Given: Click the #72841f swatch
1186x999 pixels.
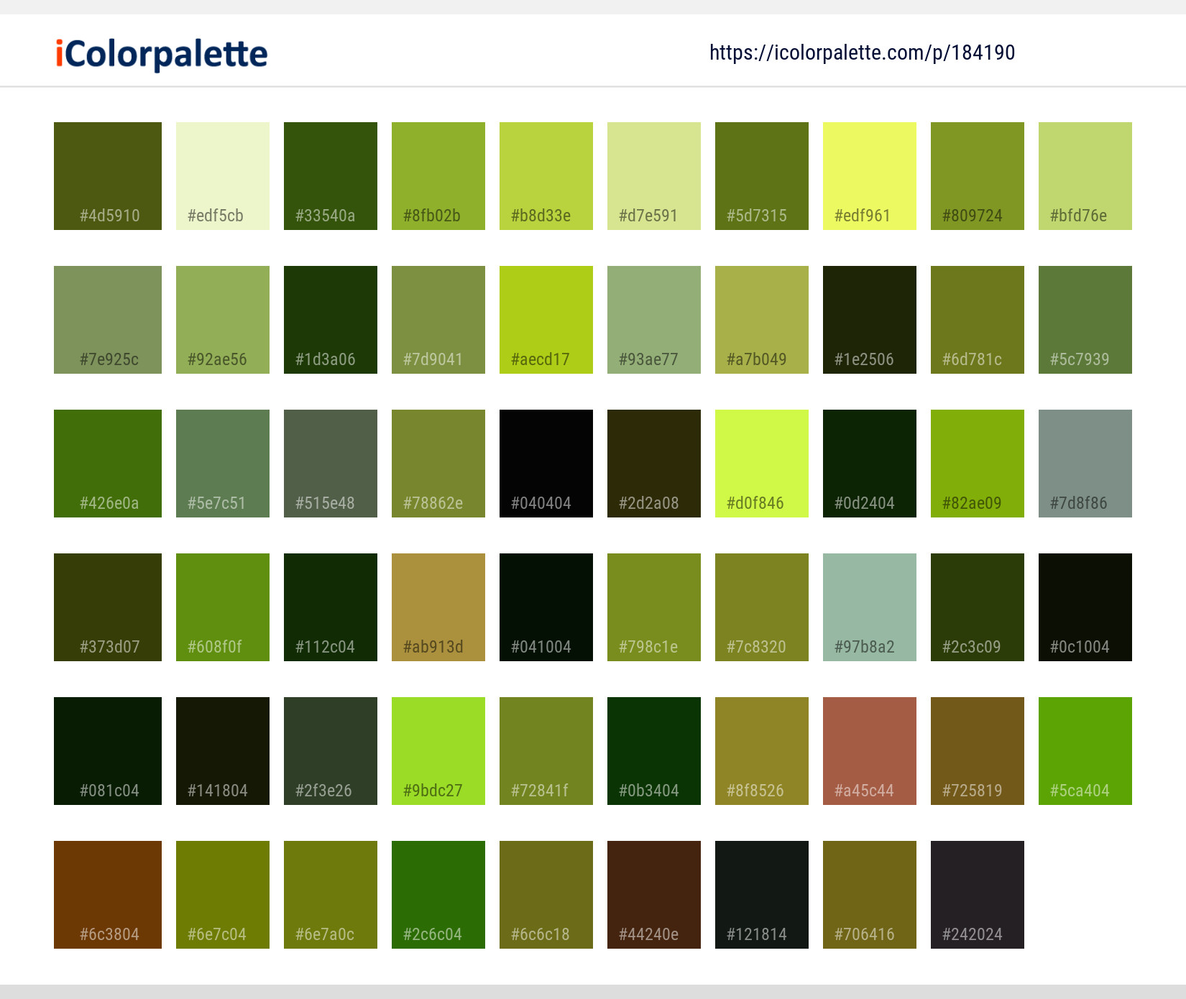Looking at the screenshot, I should pos(546,751).
